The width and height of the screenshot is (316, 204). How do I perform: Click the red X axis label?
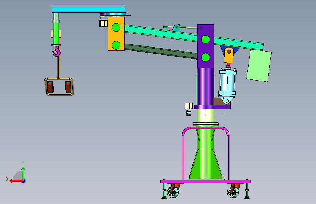pyautogui.click(x=7, y=179)
